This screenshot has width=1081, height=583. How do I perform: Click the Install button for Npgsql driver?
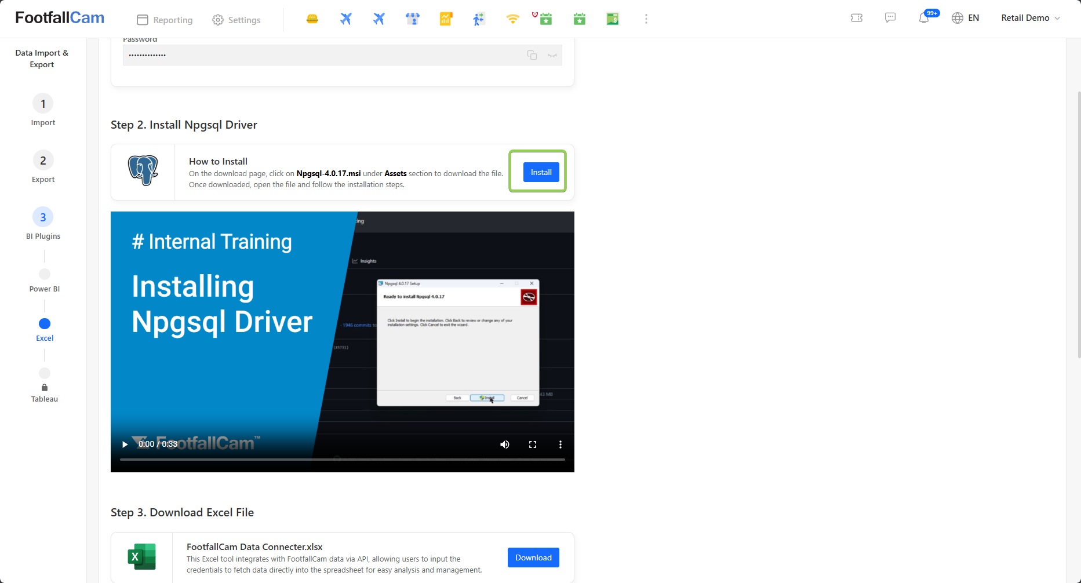point(541,172)
